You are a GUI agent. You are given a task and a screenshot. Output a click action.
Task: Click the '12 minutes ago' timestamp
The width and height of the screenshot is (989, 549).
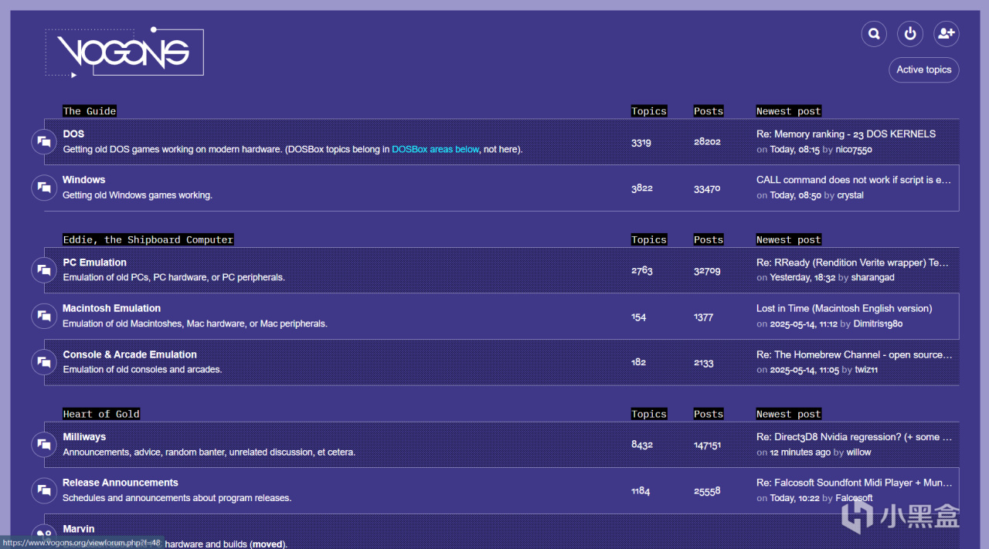(x=800, y=452)
